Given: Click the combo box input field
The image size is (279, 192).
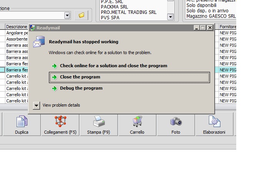Looking at the screenshot, I should pos(32,15).
